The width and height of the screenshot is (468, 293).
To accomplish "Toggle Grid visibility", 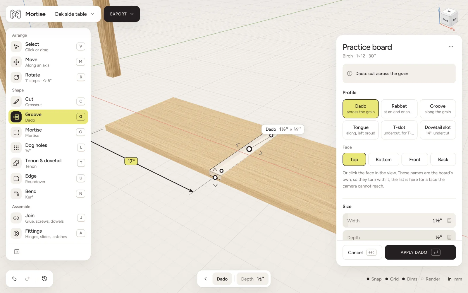I will pyautogui.click(x=392, y=279).
